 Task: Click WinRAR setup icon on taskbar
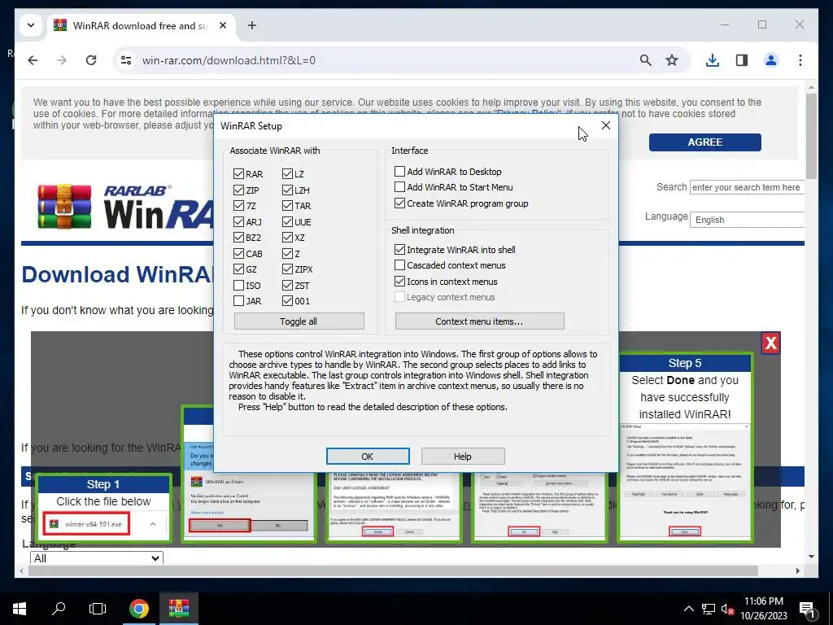[x=179, y=609]
